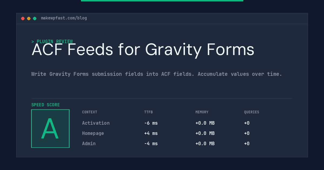Screen dimensions: 324x170
Task: Click the Homepage row memory value
Action: coord(205,133)
